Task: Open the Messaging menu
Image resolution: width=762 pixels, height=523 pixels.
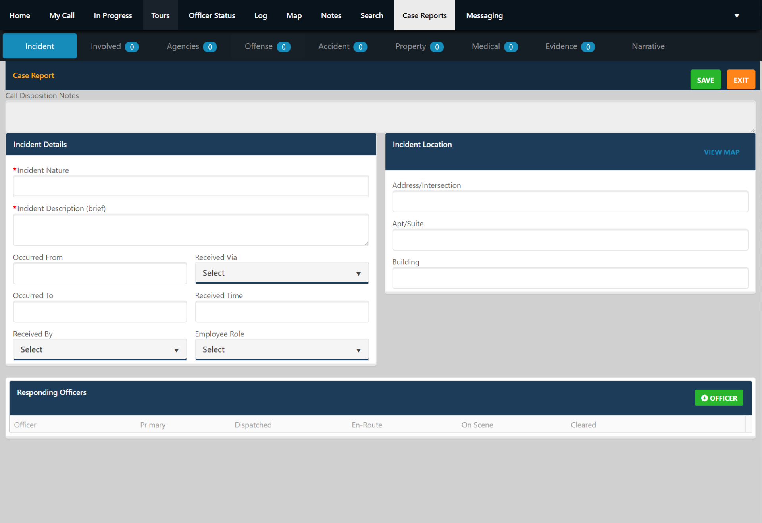Action: pyautogui.click(x=484, y=15)
